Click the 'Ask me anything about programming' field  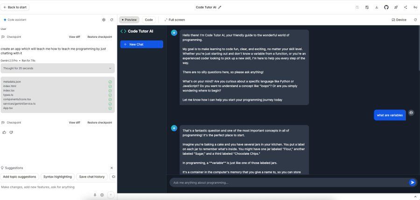tap(287, 182)
